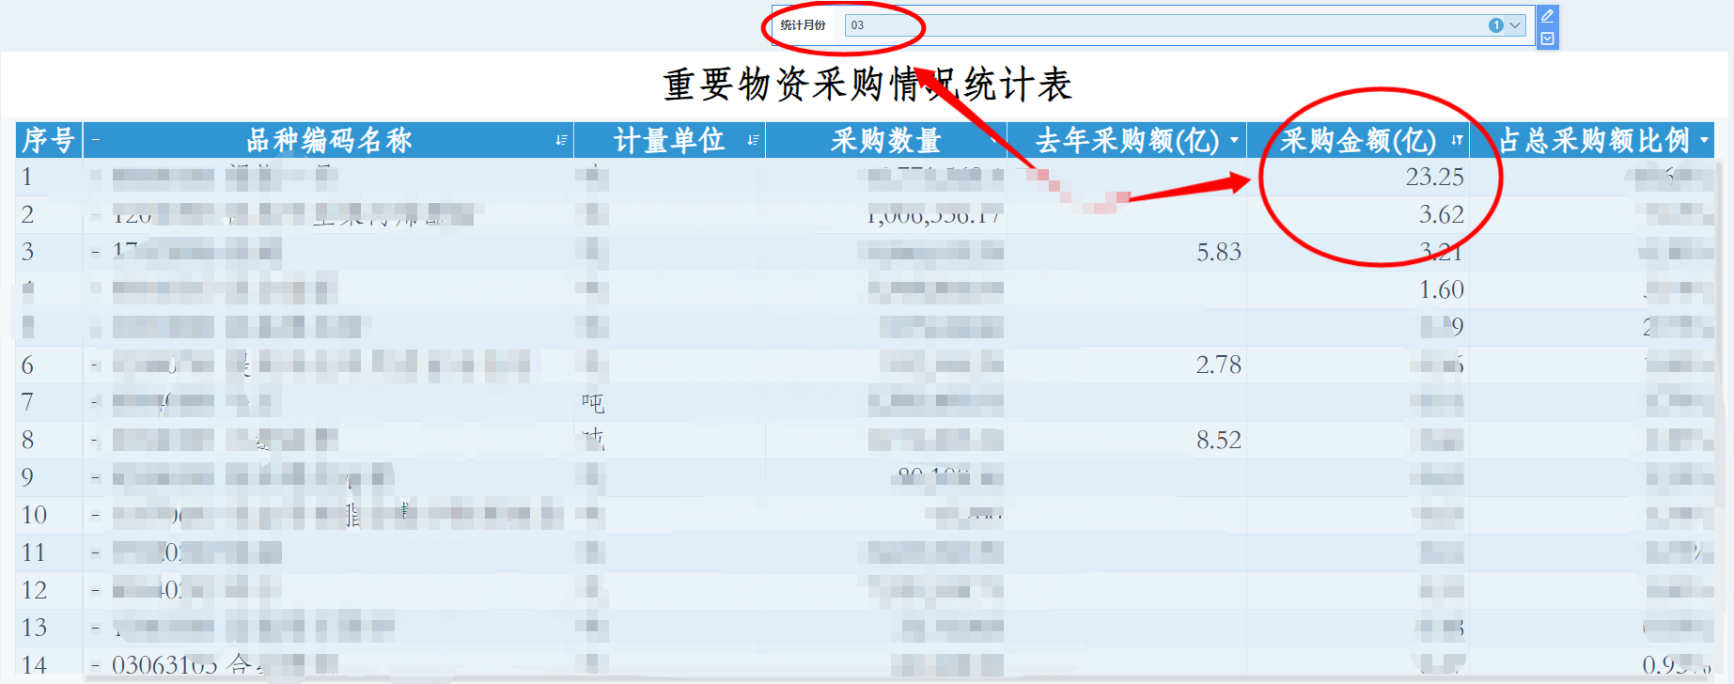The width and height of the screenshot is (1734, 684).
Task: Collapse row 2 using its minus sign
Action: click(95, 215)
